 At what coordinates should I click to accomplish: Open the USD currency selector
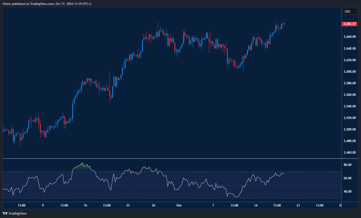(x=350, y=12)
